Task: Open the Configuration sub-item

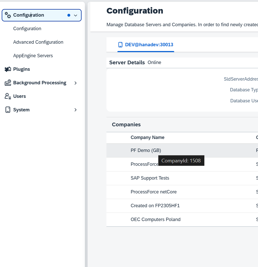Action: [27, 29]
